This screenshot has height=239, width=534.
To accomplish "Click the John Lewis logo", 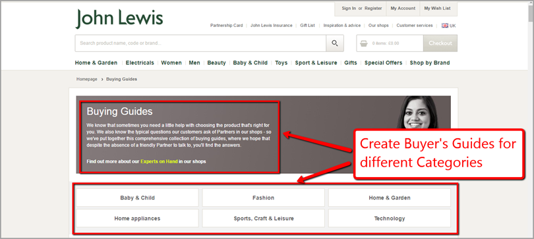I will pyautogui.click(x=119, y=19).
